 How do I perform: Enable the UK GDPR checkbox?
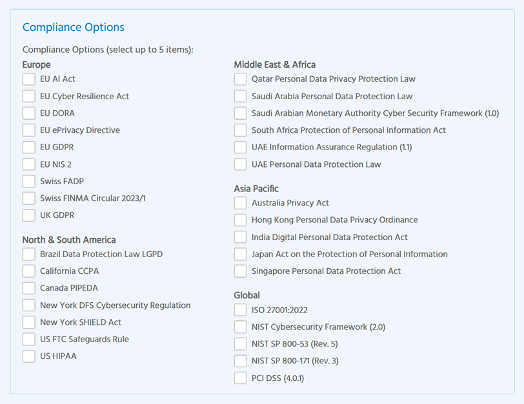[x=28, y=215]
